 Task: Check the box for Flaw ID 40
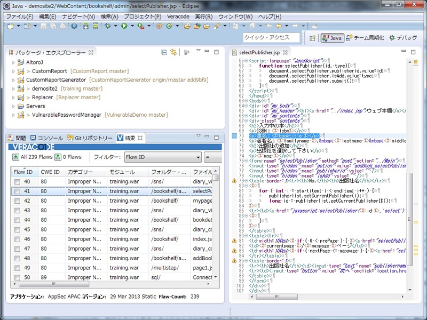pyautogui.click(x=17, y=182)
